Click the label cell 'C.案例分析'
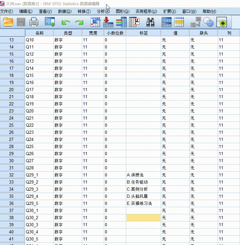The height and width of the screenshot is (245, 240). pyautogui.click(x=144, y=189)
